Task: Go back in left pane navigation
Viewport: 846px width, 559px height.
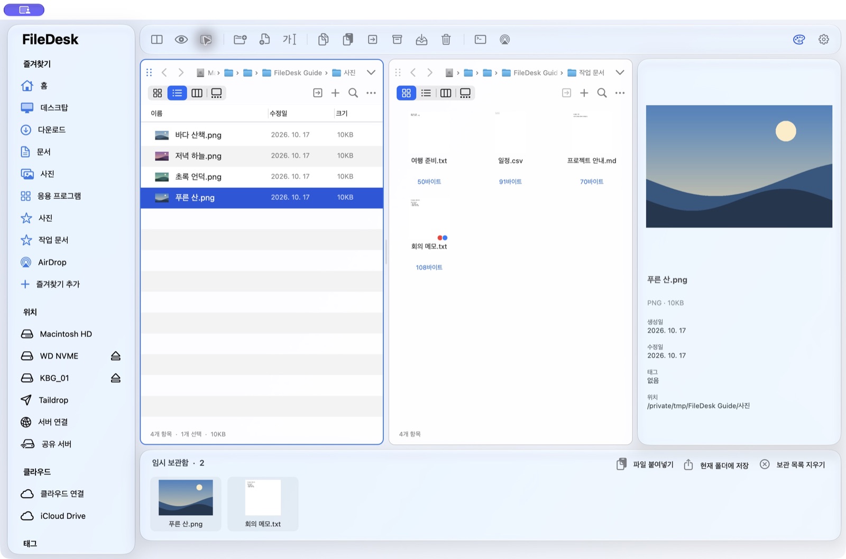Action: (164, 72)
